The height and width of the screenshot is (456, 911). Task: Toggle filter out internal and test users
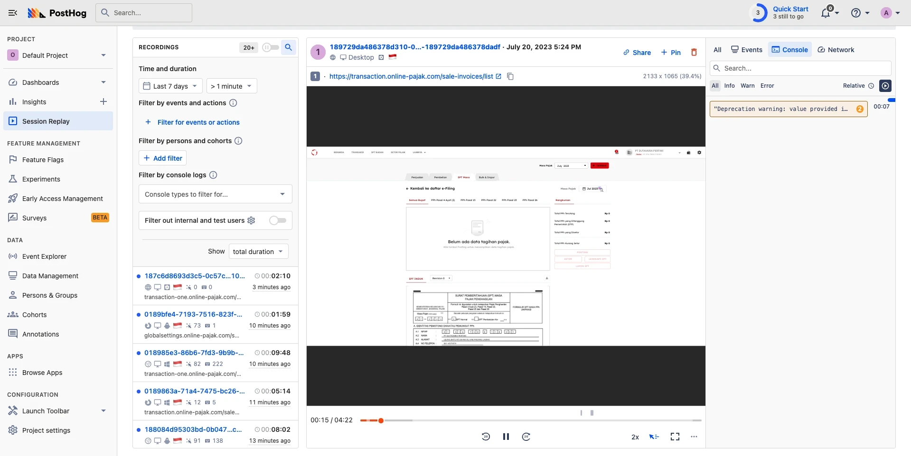278,220
